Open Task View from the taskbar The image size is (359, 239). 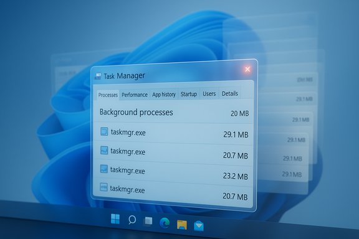148,221
